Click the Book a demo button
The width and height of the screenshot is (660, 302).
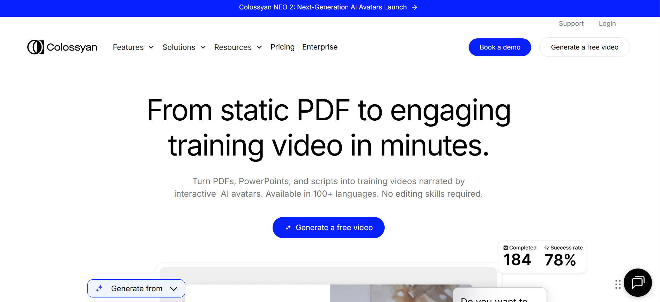tap(500, 47)
